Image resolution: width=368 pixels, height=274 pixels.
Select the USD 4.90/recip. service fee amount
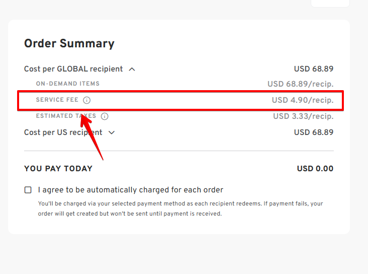tap(303, 100)
